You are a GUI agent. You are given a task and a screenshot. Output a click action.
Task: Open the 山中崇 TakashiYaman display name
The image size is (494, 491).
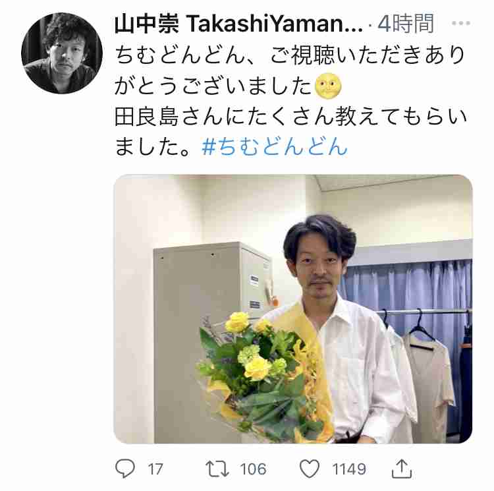pyautogui.click(x=239, y=24)
